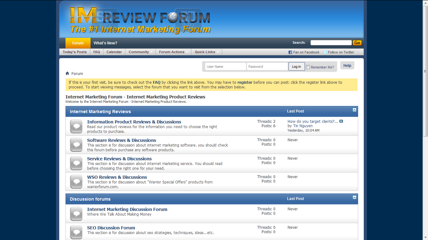Focus the Password field
This screenshot has width=428, height=240.
(x=267, y=67)
